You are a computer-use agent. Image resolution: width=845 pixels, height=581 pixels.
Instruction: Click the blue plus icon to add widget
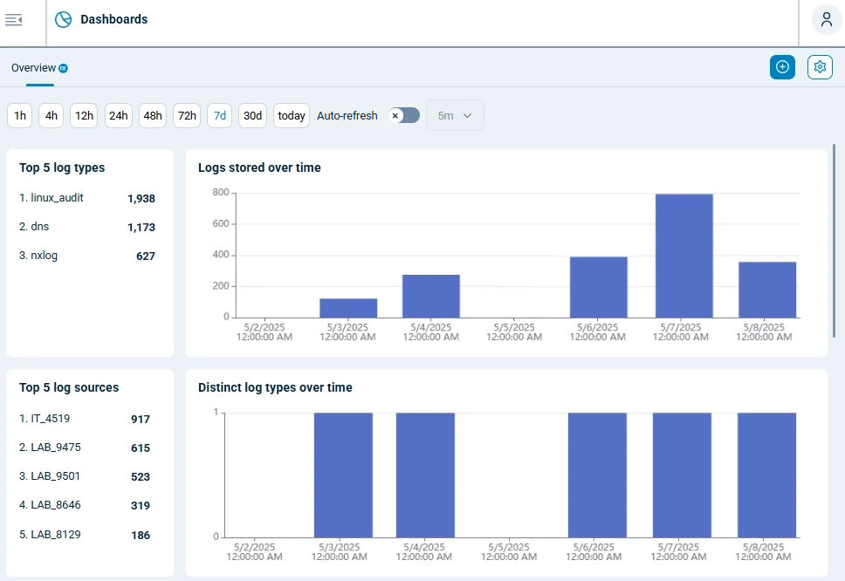(782, 66)
